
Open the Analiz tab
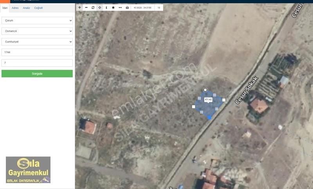26,8
